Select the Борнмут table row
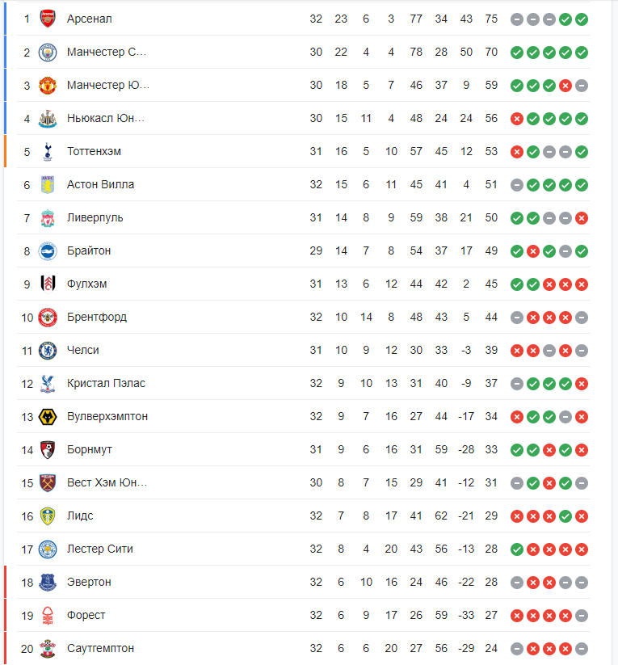 point(303,449)
